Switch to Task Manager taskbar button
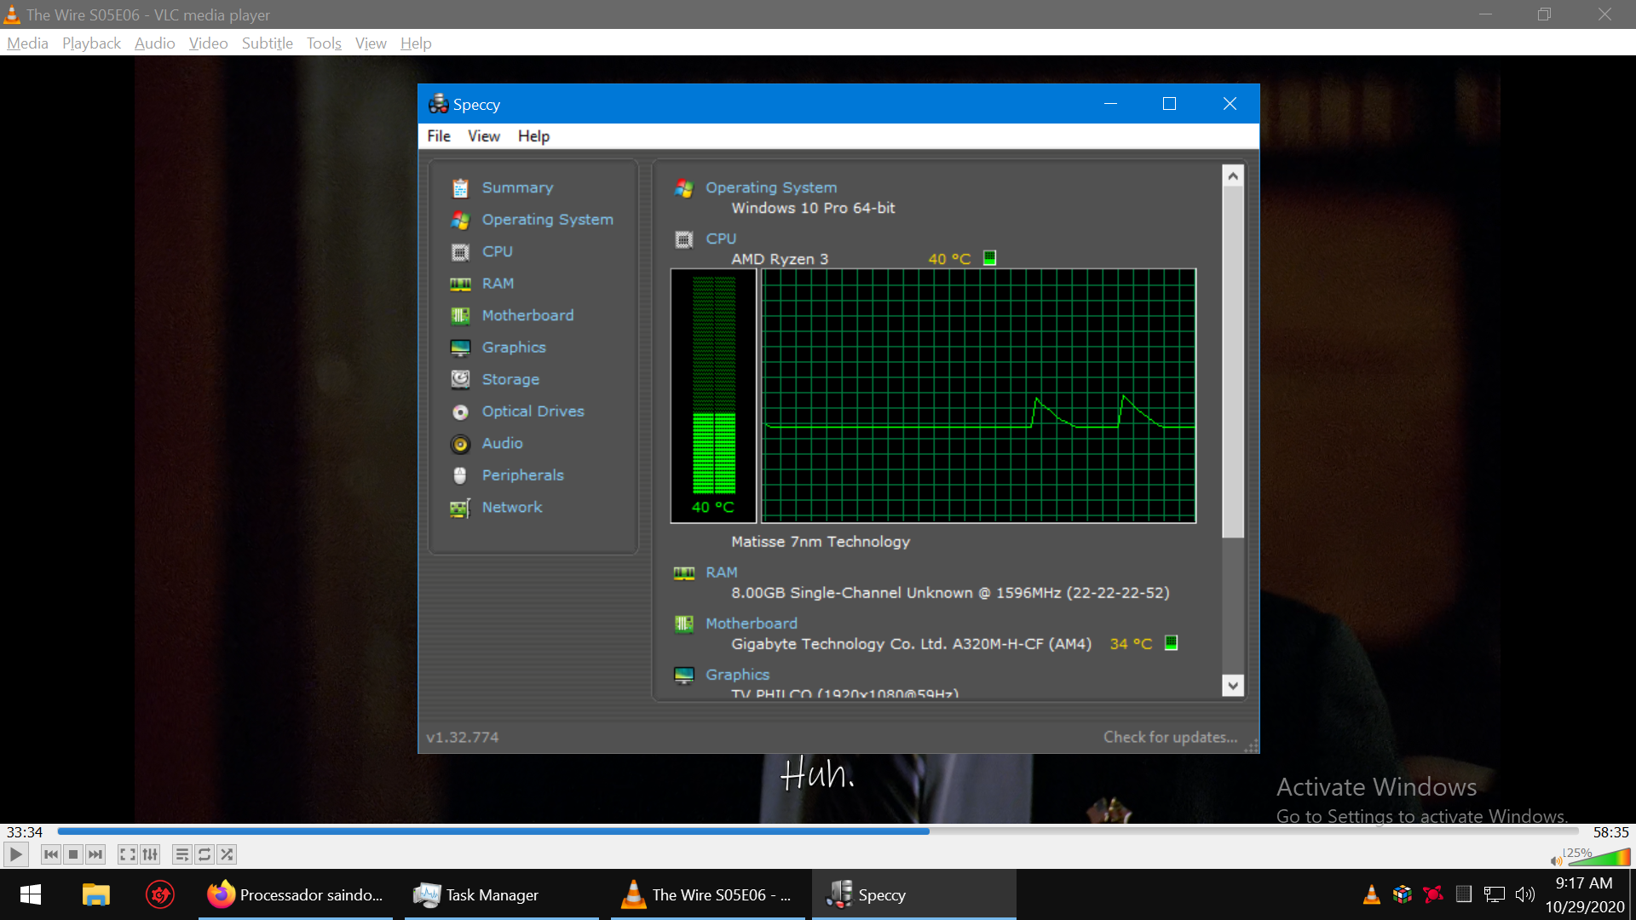Screen dimensions: 1636x920 [502, 894]
